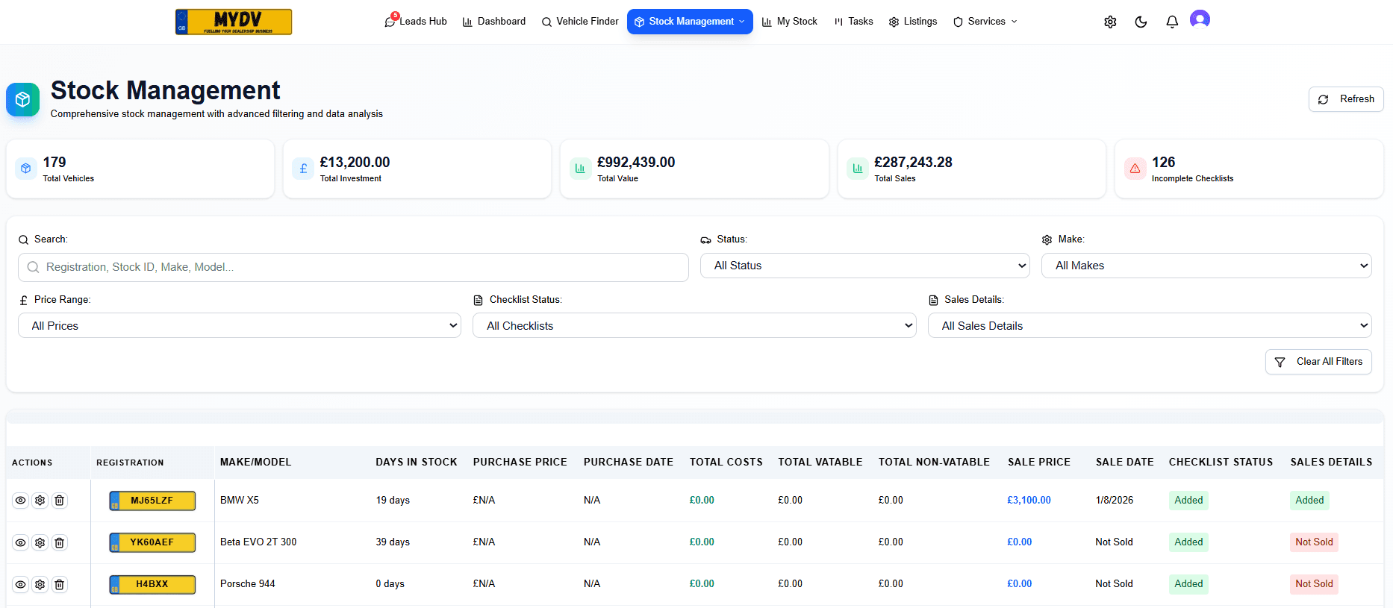This screenshot has height=608, width=1393.
Task: Open the Dashboard page
Action: pos(494,22)
